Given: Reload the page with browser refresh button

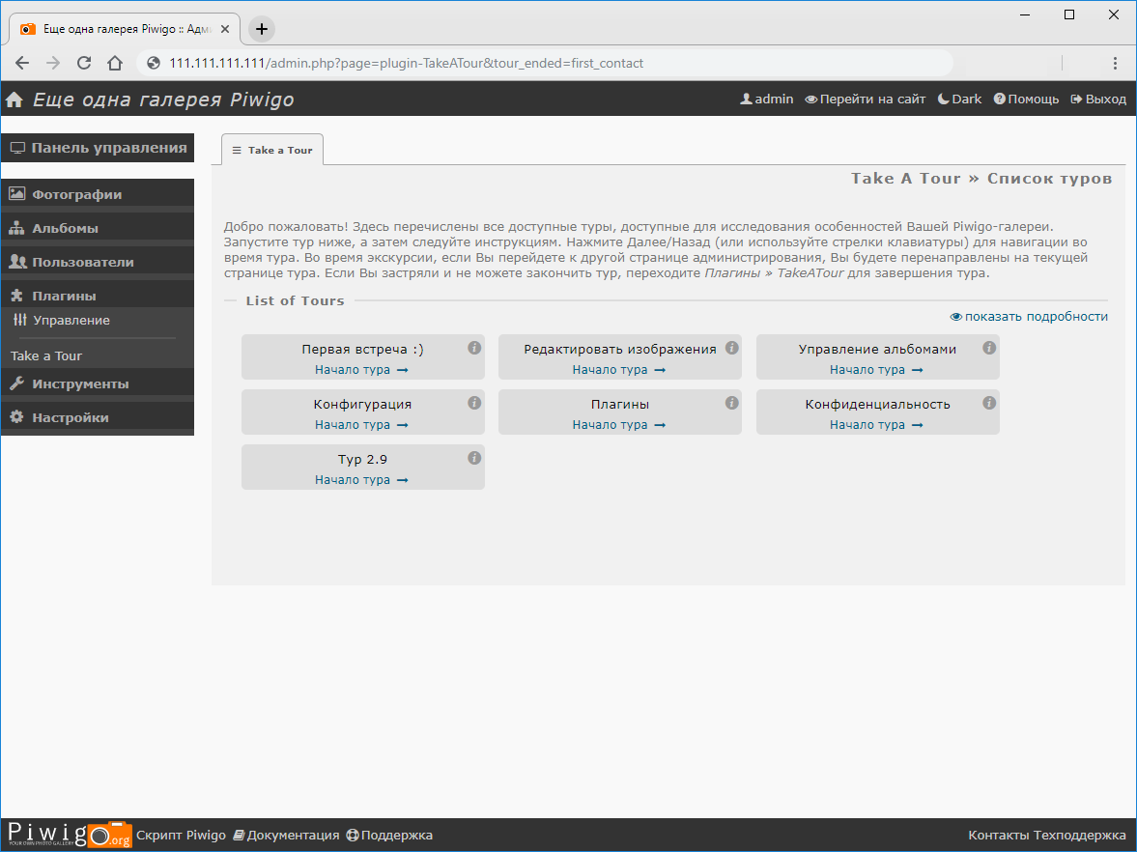Looking at the screenshot, I should [x=84, y=64].
